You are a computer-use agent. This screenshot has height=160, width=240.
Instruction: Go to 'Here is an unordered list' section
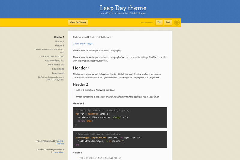[x=52, y=56]
